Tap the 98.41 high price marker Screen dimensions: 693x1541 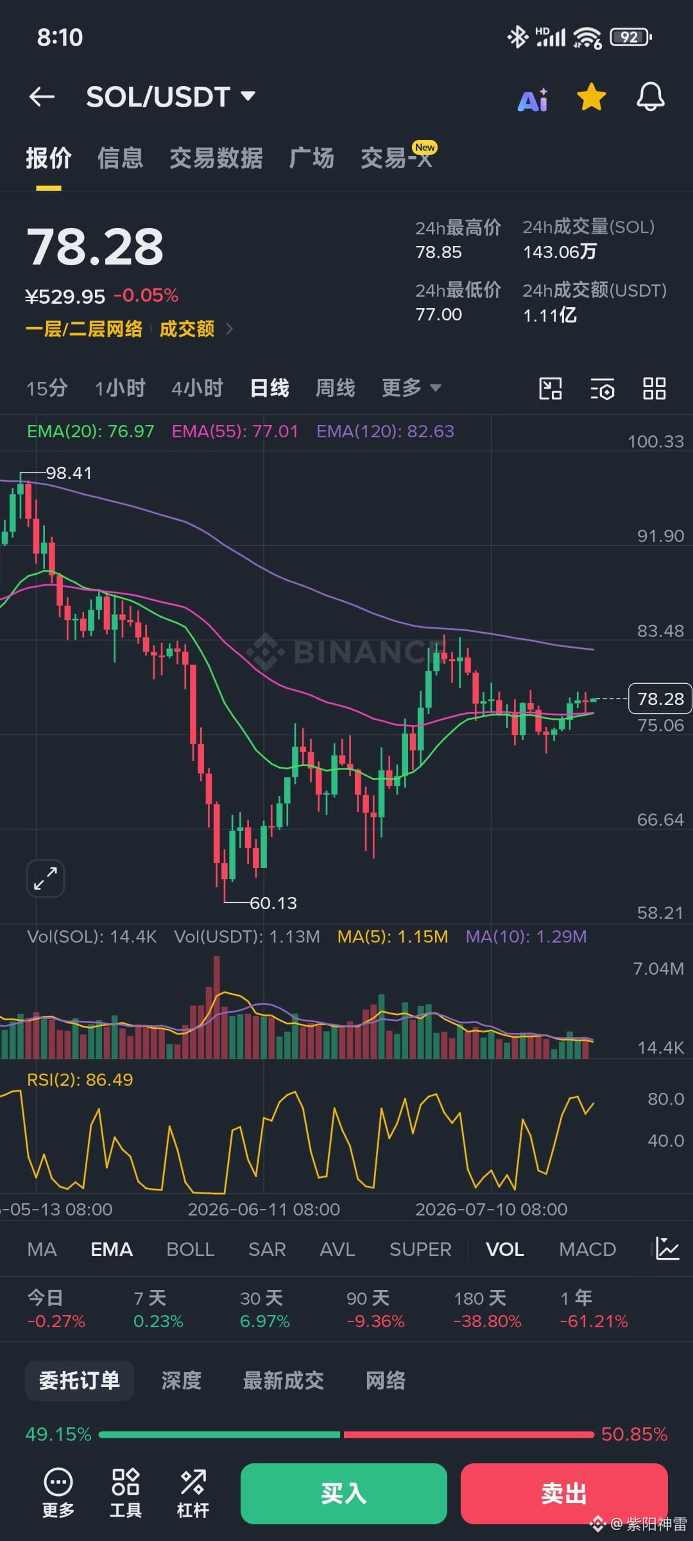(x=69, y=473)
